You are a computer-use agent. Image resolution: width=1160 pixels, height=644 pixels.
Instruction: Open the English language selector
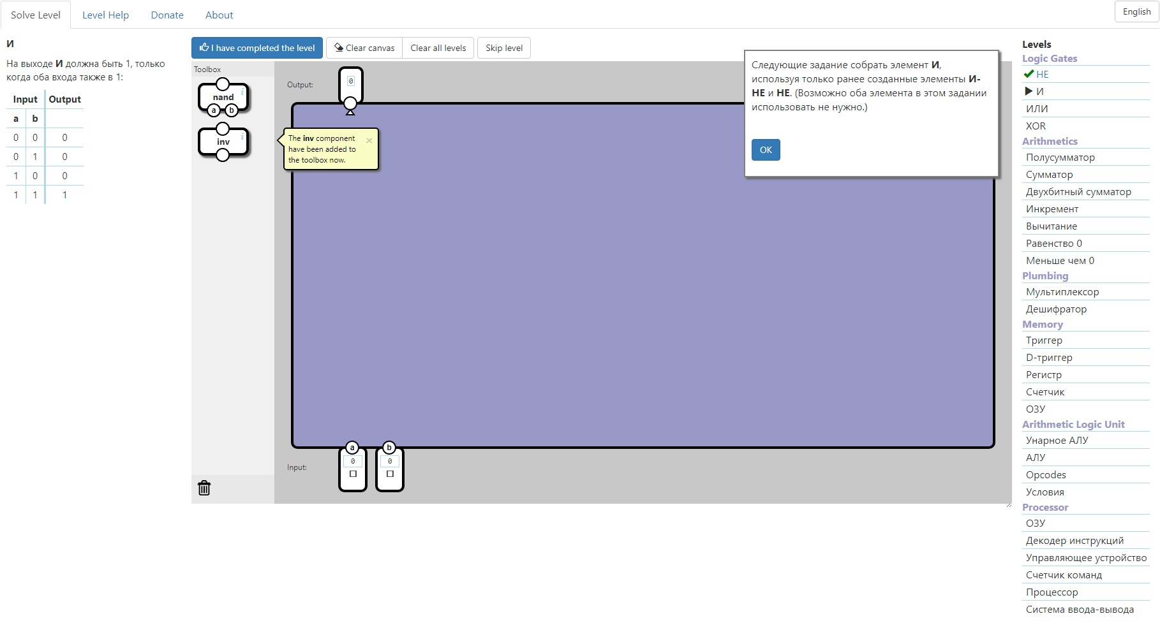pos(1136,11)
